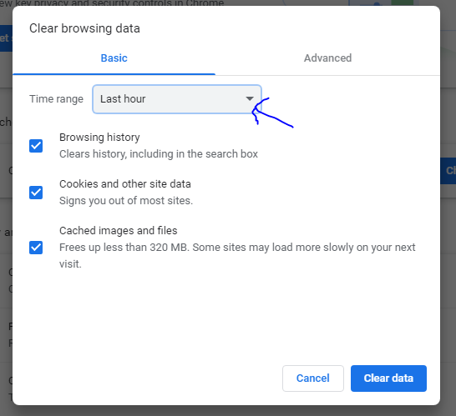The image size is (456, 416).
Task: Click the Browsing history label text
Action: [x=99, y=138]
